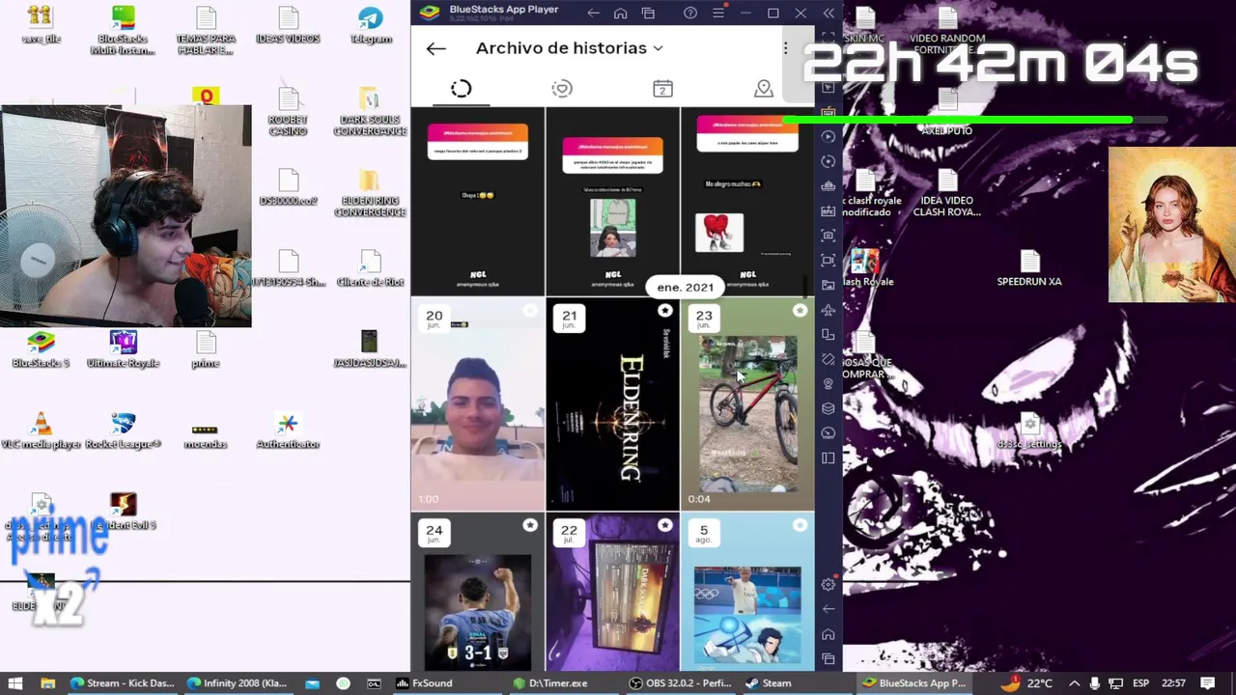Click BlueStacks title bar back arrow
Image resolution: width=1236 pixels, height=695 pixels.
pos(593,14)
